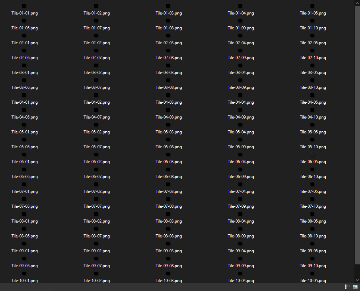Select thumbnail of Tile-08-04.png
This screenshot has height=291, width=360.
240,214
